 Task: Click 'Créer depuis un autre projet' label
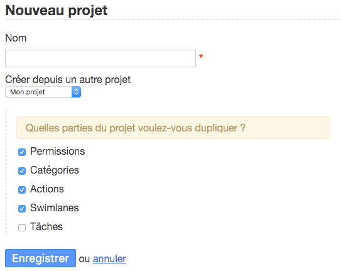pos(68,80)
